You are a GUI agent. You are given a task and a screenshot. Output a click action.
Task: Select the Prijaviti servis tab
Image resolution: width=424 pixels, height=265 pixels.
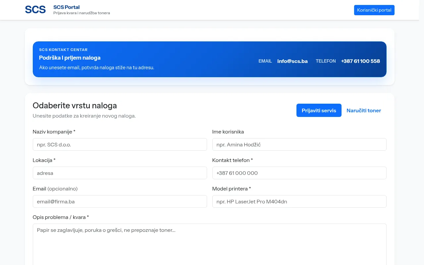tap(319, 110)
